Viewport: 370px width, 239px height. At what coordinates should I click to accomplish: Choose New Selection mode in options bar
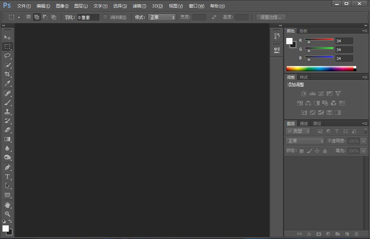click(28, 17)
